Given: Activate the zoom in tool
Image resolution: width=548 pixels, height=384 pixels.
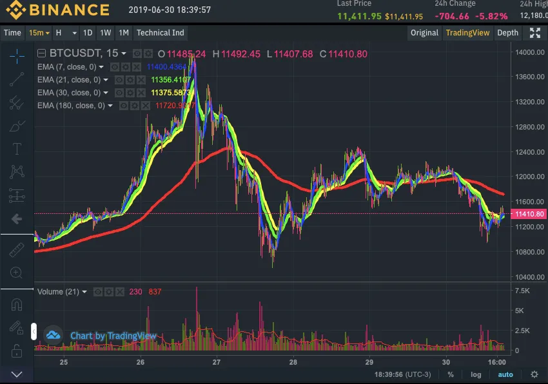Looking at the screenshot, I should [16, 273].
